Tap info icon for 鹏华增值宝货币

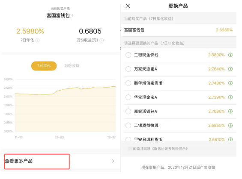click(x=230, y=83)
